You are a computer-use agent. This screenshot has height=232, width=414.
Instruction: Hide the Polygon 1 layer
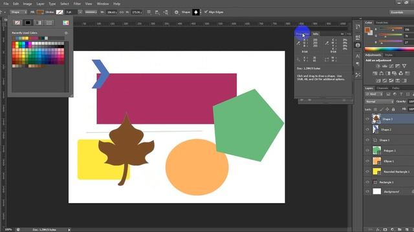(367, 151)
